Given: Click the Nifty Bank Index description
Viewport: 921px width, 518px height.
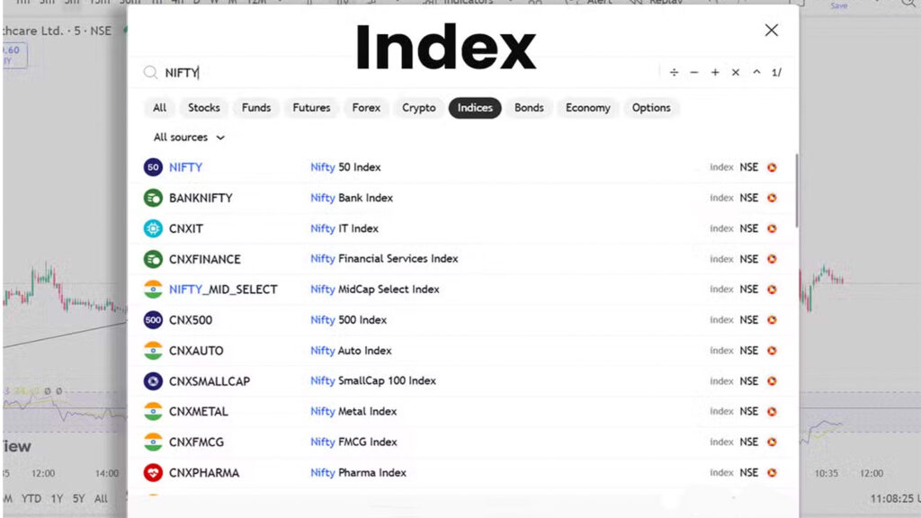Looking at the screenshot, I should point(352,198).
